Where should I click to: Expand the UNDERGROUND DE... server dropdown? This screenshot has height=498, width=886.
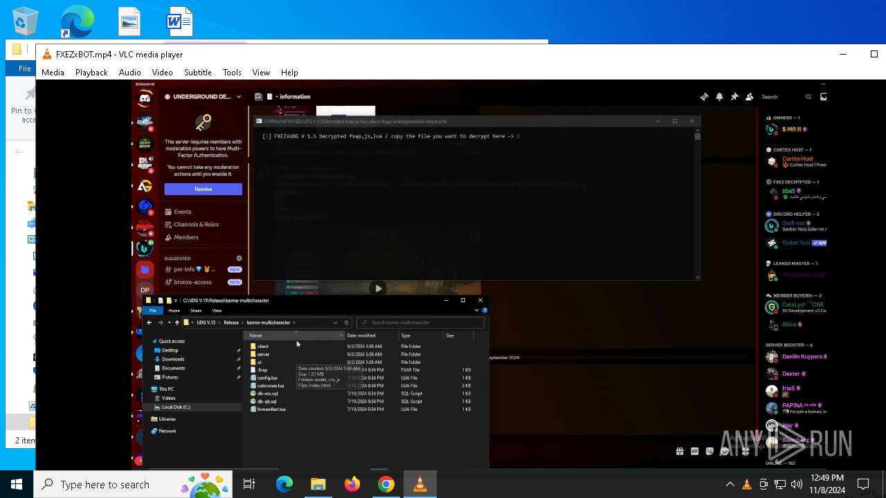coord(239,97)
